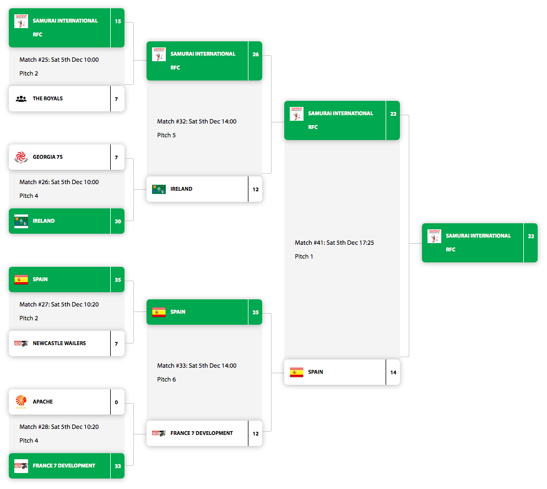Screen dimensions: 547x489
Task: Select the Apache team name
Action: tap(43, 402)
